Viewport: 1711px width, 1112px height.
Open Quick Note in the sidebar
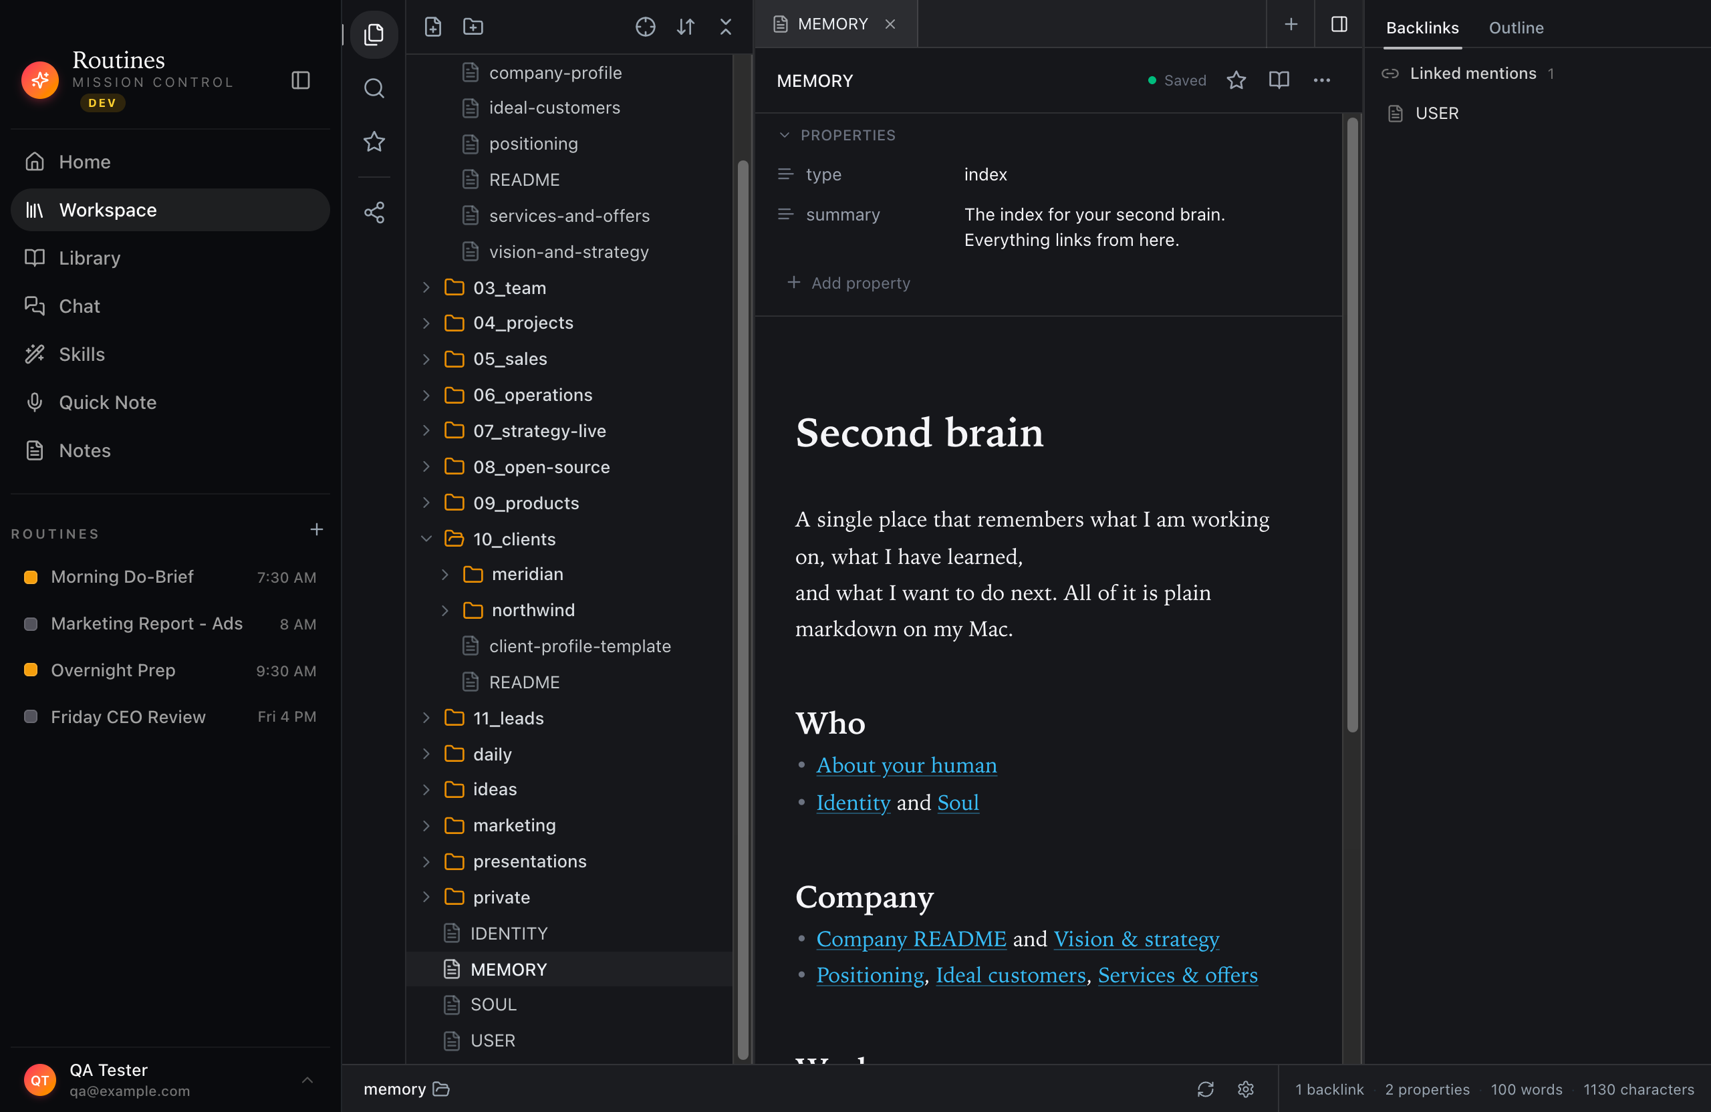[170, 402]
